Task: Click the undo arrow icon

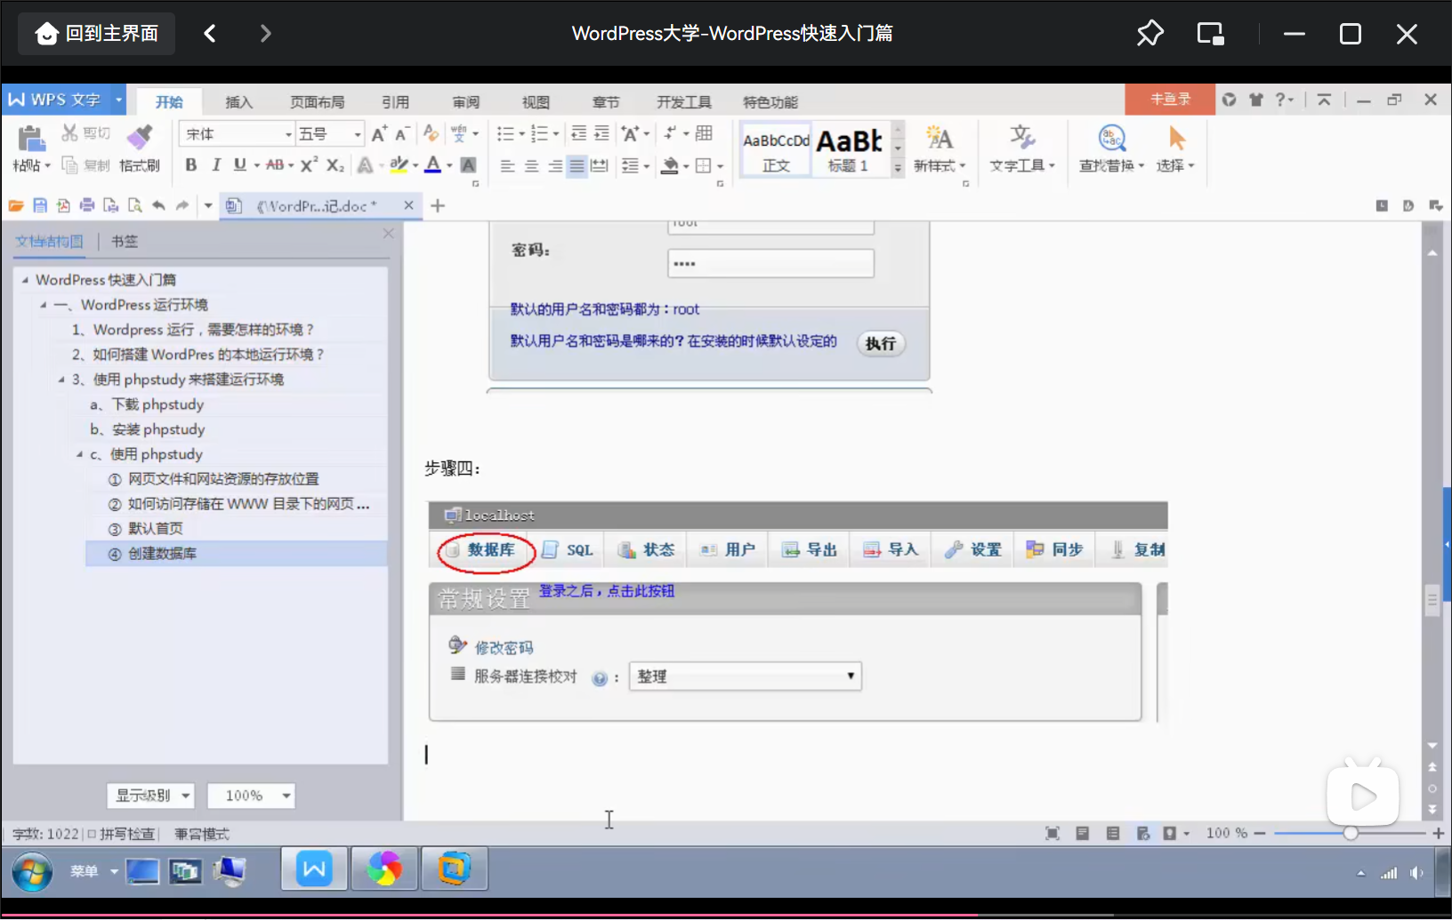Action: click(158, 205)
